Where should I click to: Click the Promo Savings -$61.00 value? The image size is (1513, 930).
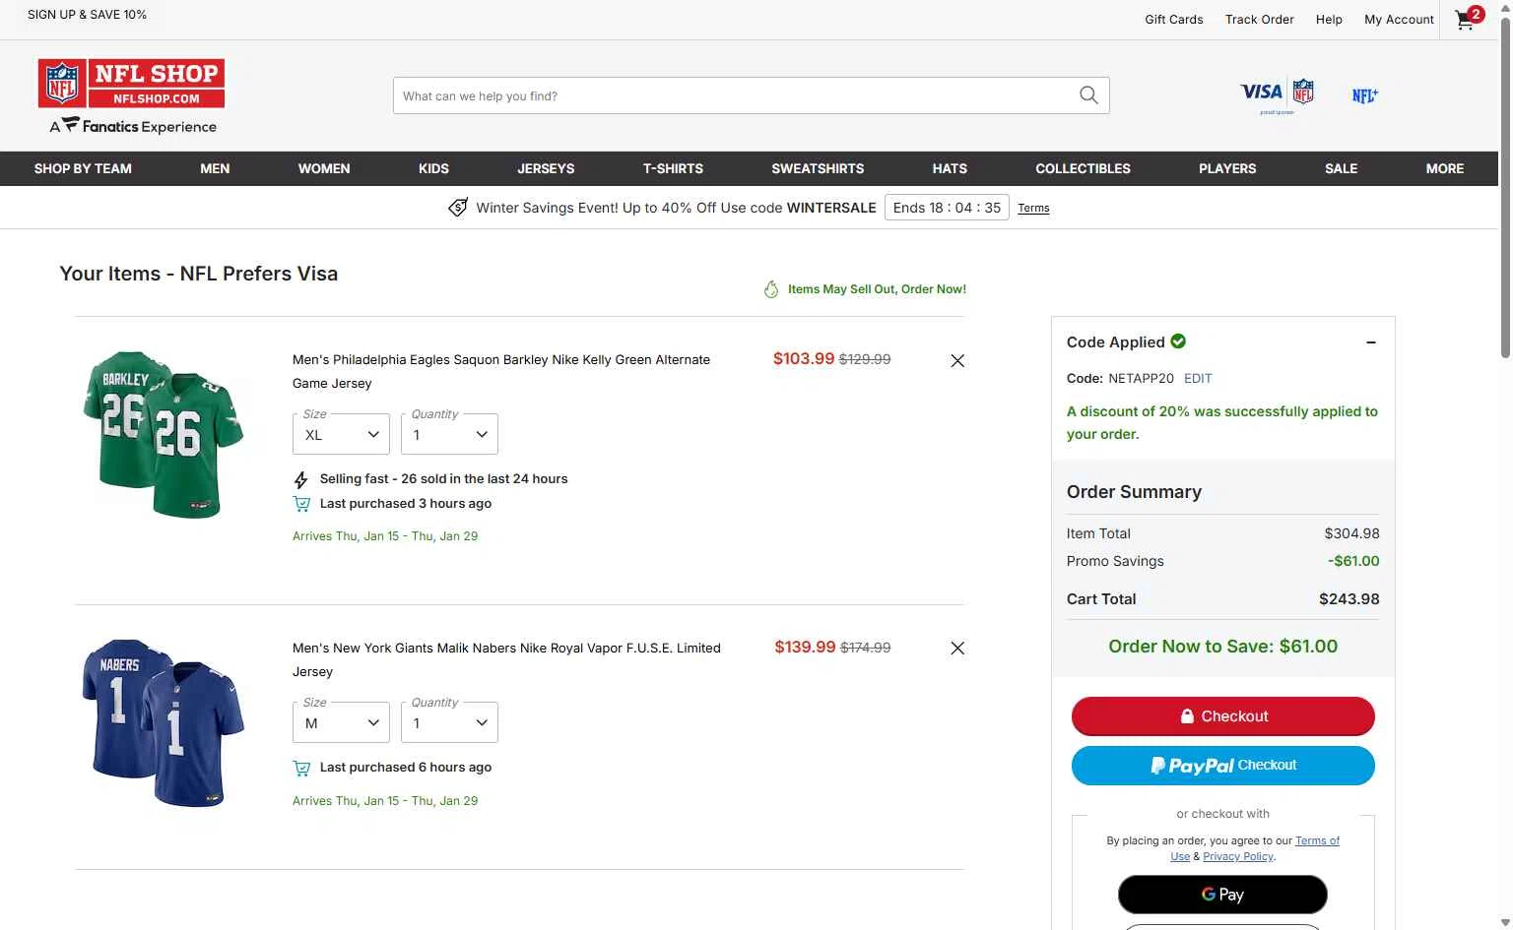pyautogui.click(x=1353, y=561)
